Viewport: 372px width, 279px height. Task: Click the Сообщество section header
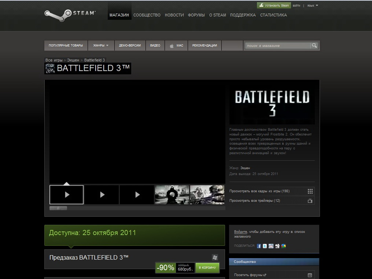(274, 262)
